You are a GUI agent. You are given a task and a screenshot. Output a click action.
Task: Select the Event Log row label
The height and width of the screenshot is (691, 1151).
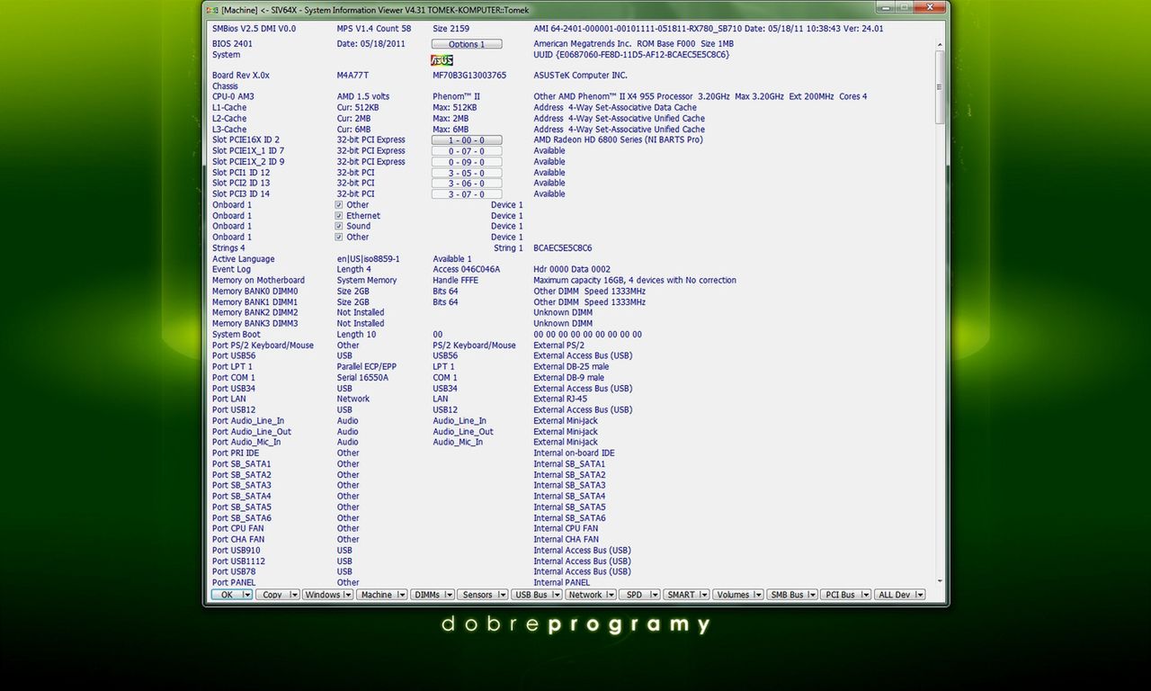coord(232,270)
